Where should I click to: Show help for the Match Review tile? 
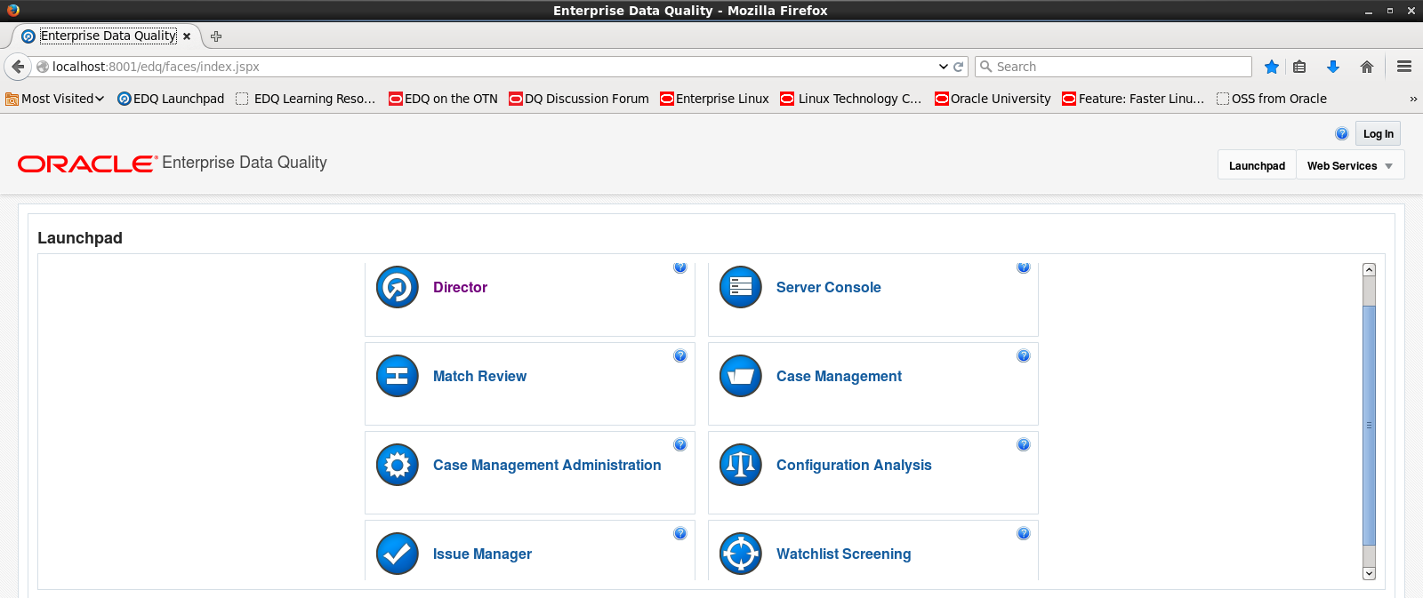coord(680,356)
